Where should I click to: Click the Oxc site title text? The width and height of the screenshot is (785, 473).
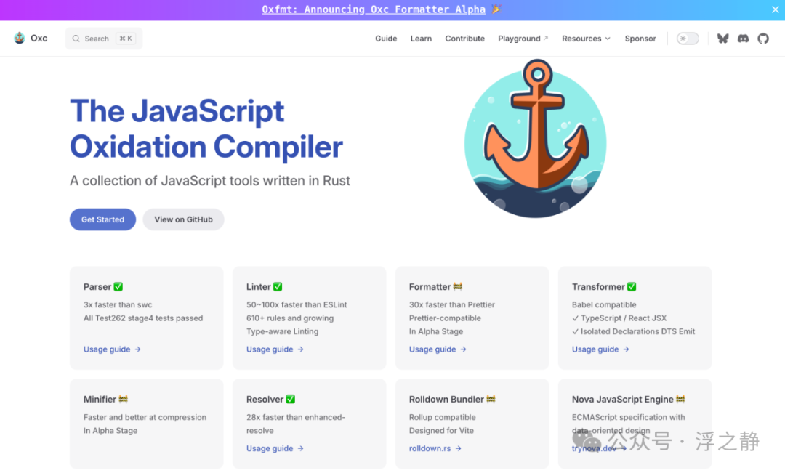39,38
